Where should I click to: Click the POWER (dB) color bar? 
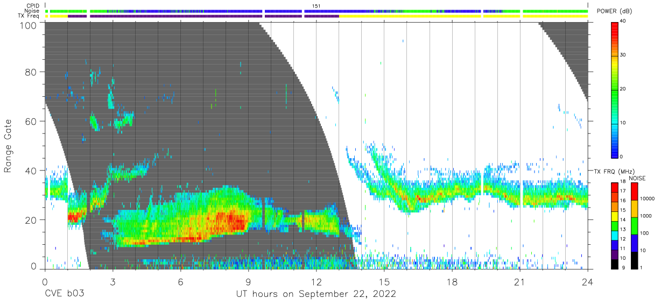[x=615, y=89]
